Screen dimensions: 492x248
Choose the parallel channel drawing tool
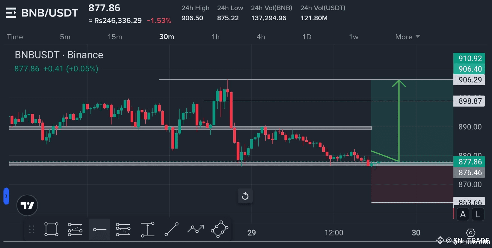click(x=75, y=229)
